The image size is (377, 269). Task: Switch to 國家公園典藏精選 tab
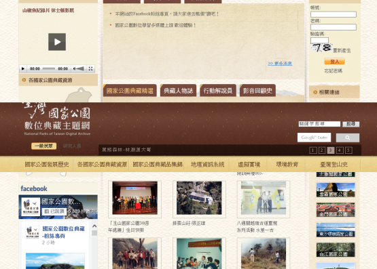point(130,91)
